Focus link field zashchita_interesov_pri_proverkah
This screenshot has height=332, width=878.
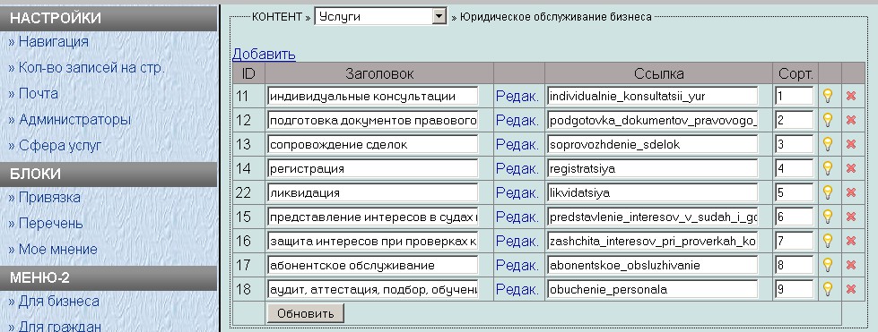point(652,241)
